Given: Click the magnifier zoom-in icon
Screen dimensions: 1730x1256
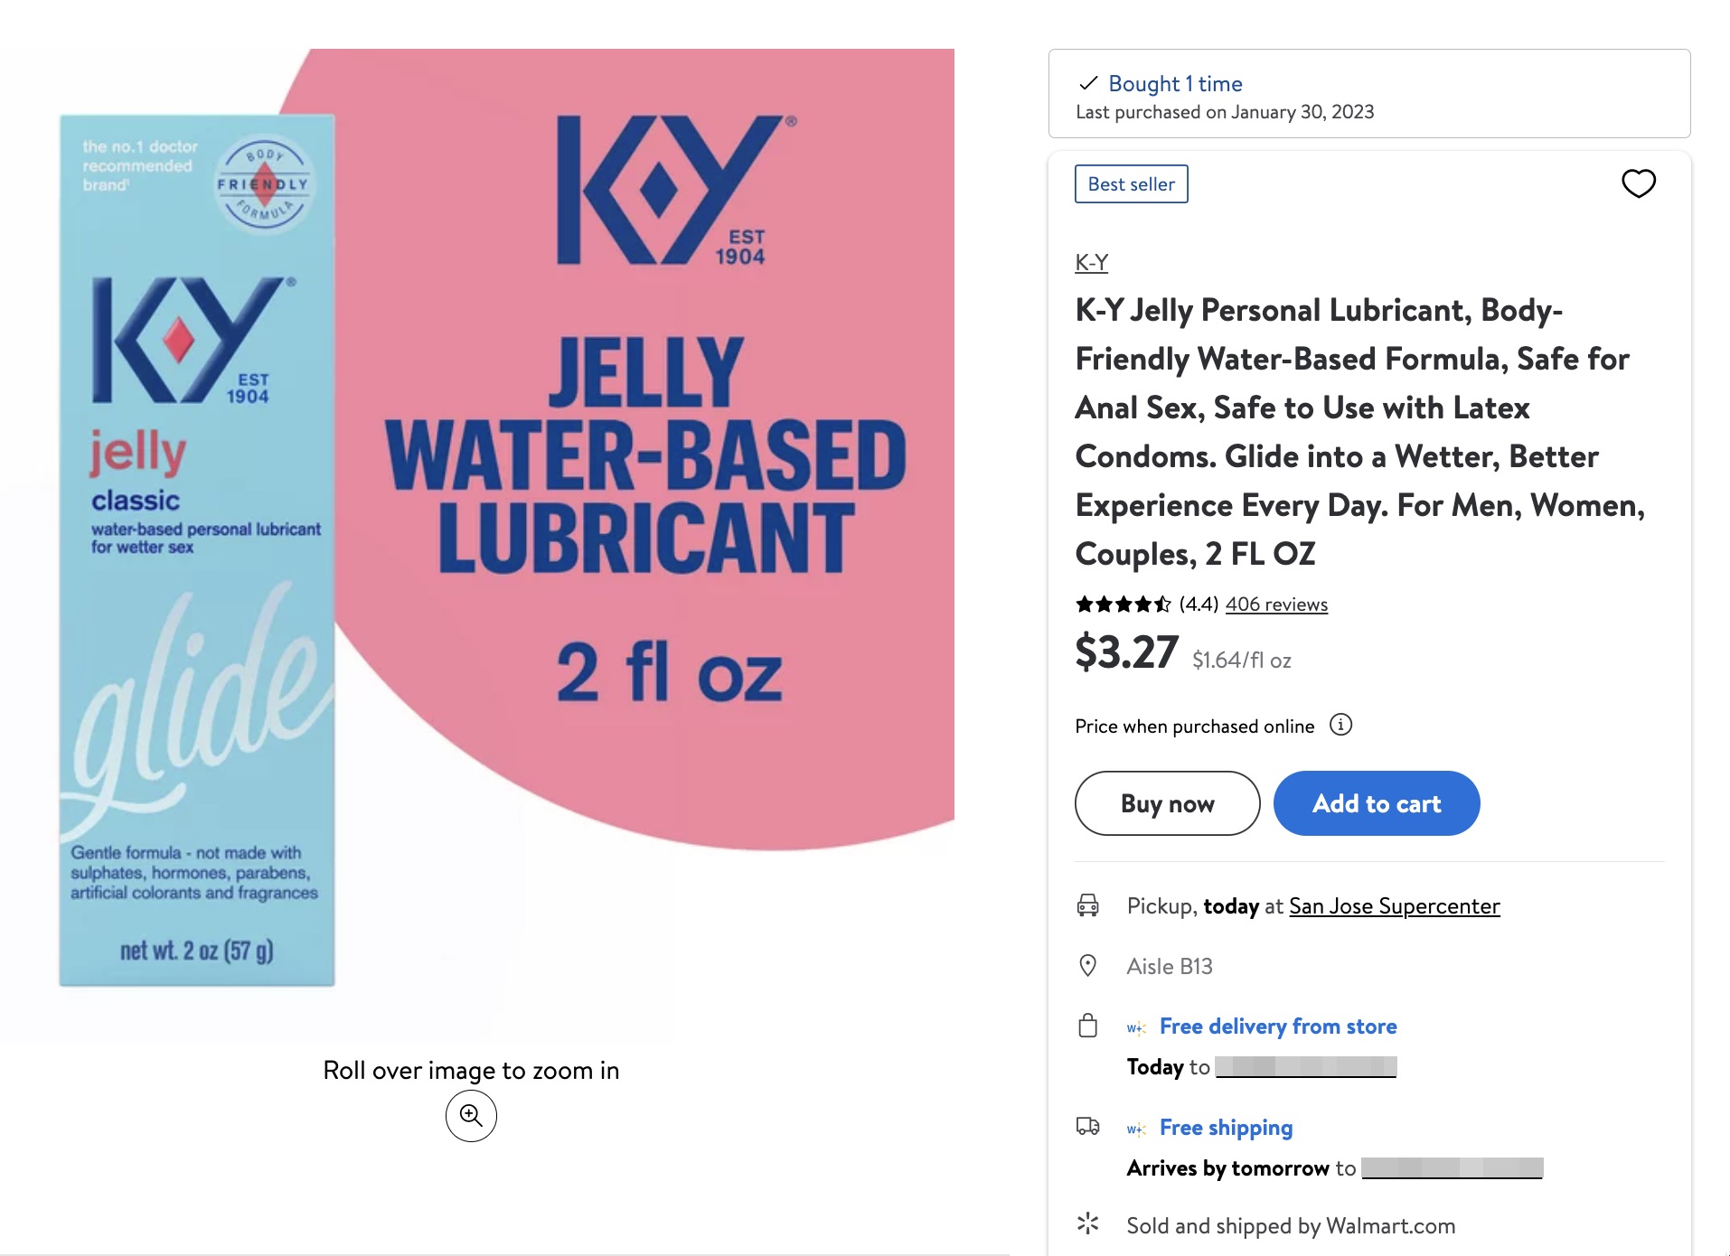Looking at the screenshot, I should point(471,1116).
